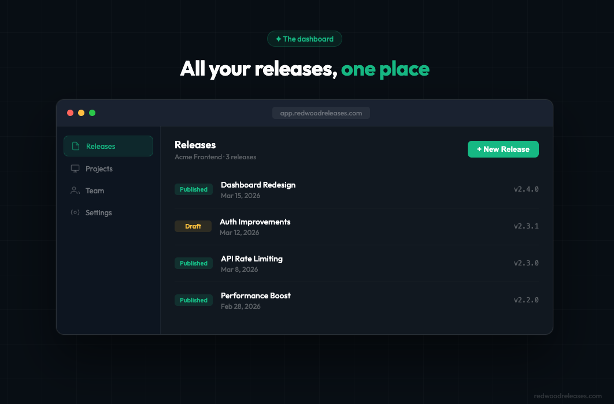Click the app.redwoodreleases.com address bar
The width and height of the screenshot is (614, 404).
click(x=321, y=113)
